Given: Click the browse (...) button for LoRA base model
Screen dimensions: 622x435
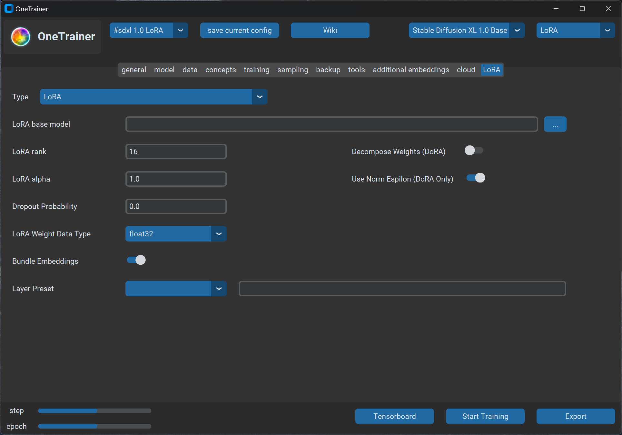Looking at the screenshot, I should (555, 124).
